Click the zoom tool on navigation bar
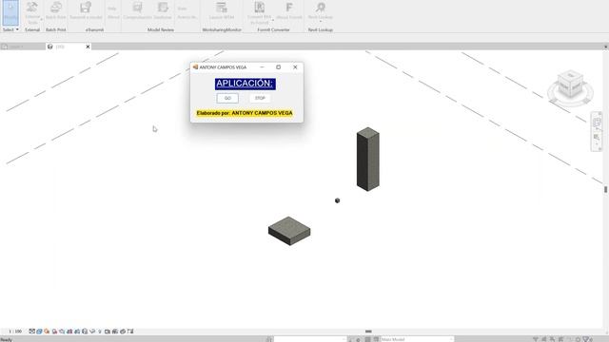Screen dimensions: 609x342 tap(597, 137)
